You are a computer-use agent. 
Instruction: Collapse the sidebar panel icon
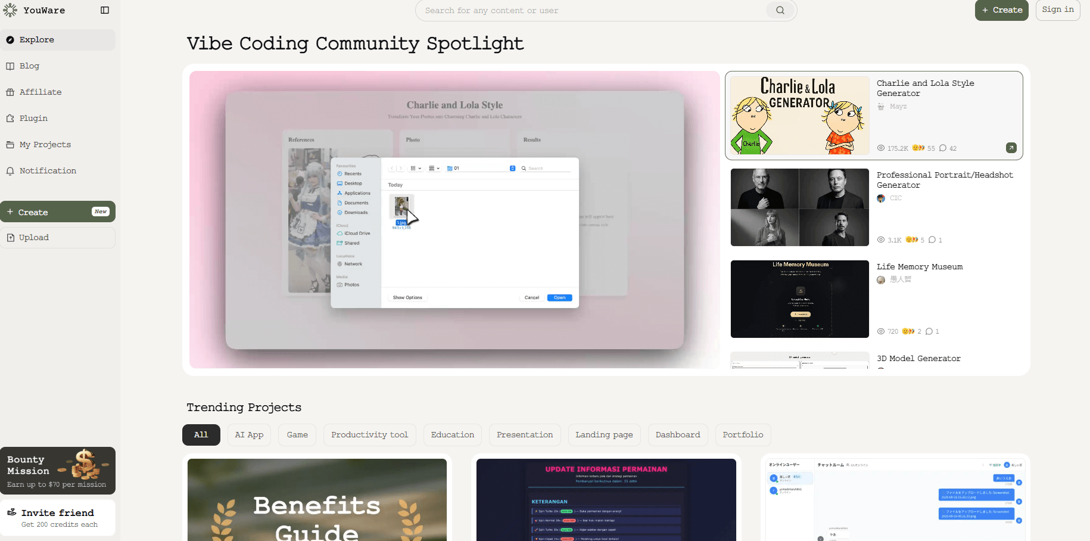click(105, 10)
